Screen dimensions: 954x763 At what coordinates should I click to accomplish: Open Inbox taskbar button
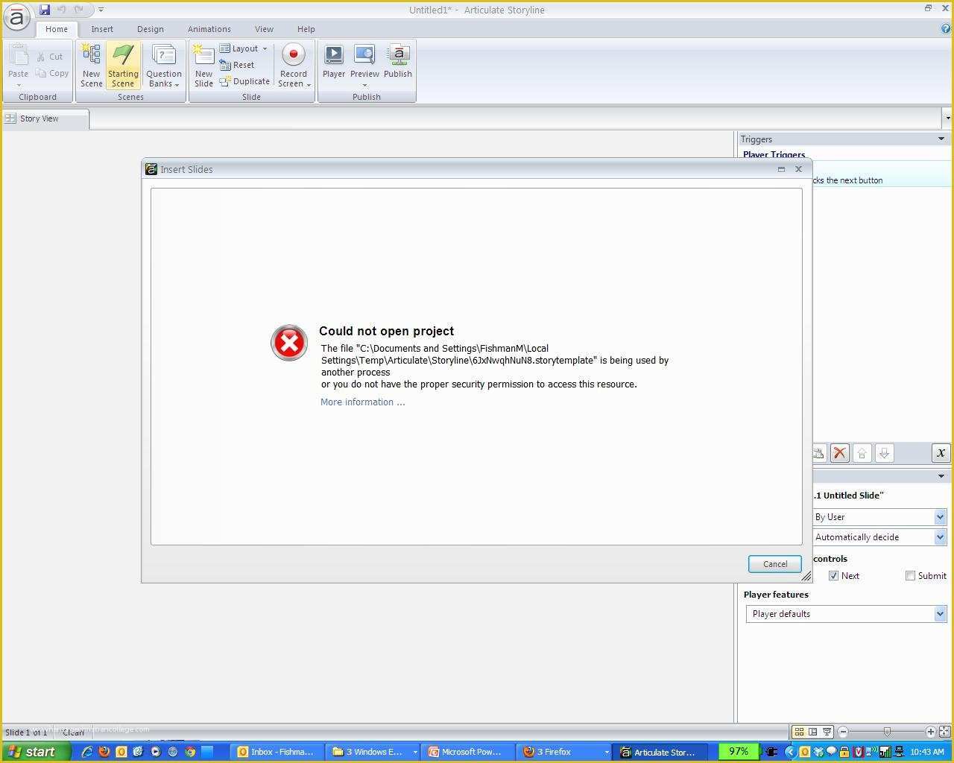[275, 752]
